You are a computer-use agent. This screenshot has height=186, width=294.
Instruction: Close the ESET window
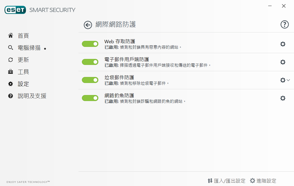[x=284, y=6]
